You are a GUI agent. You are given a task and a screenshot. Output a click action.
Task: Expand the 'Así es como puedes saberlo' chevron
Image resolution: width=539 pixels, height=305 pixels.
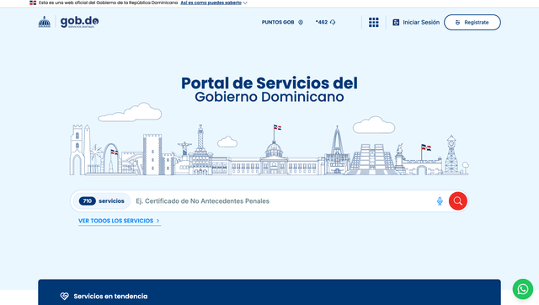click(245, 3)
